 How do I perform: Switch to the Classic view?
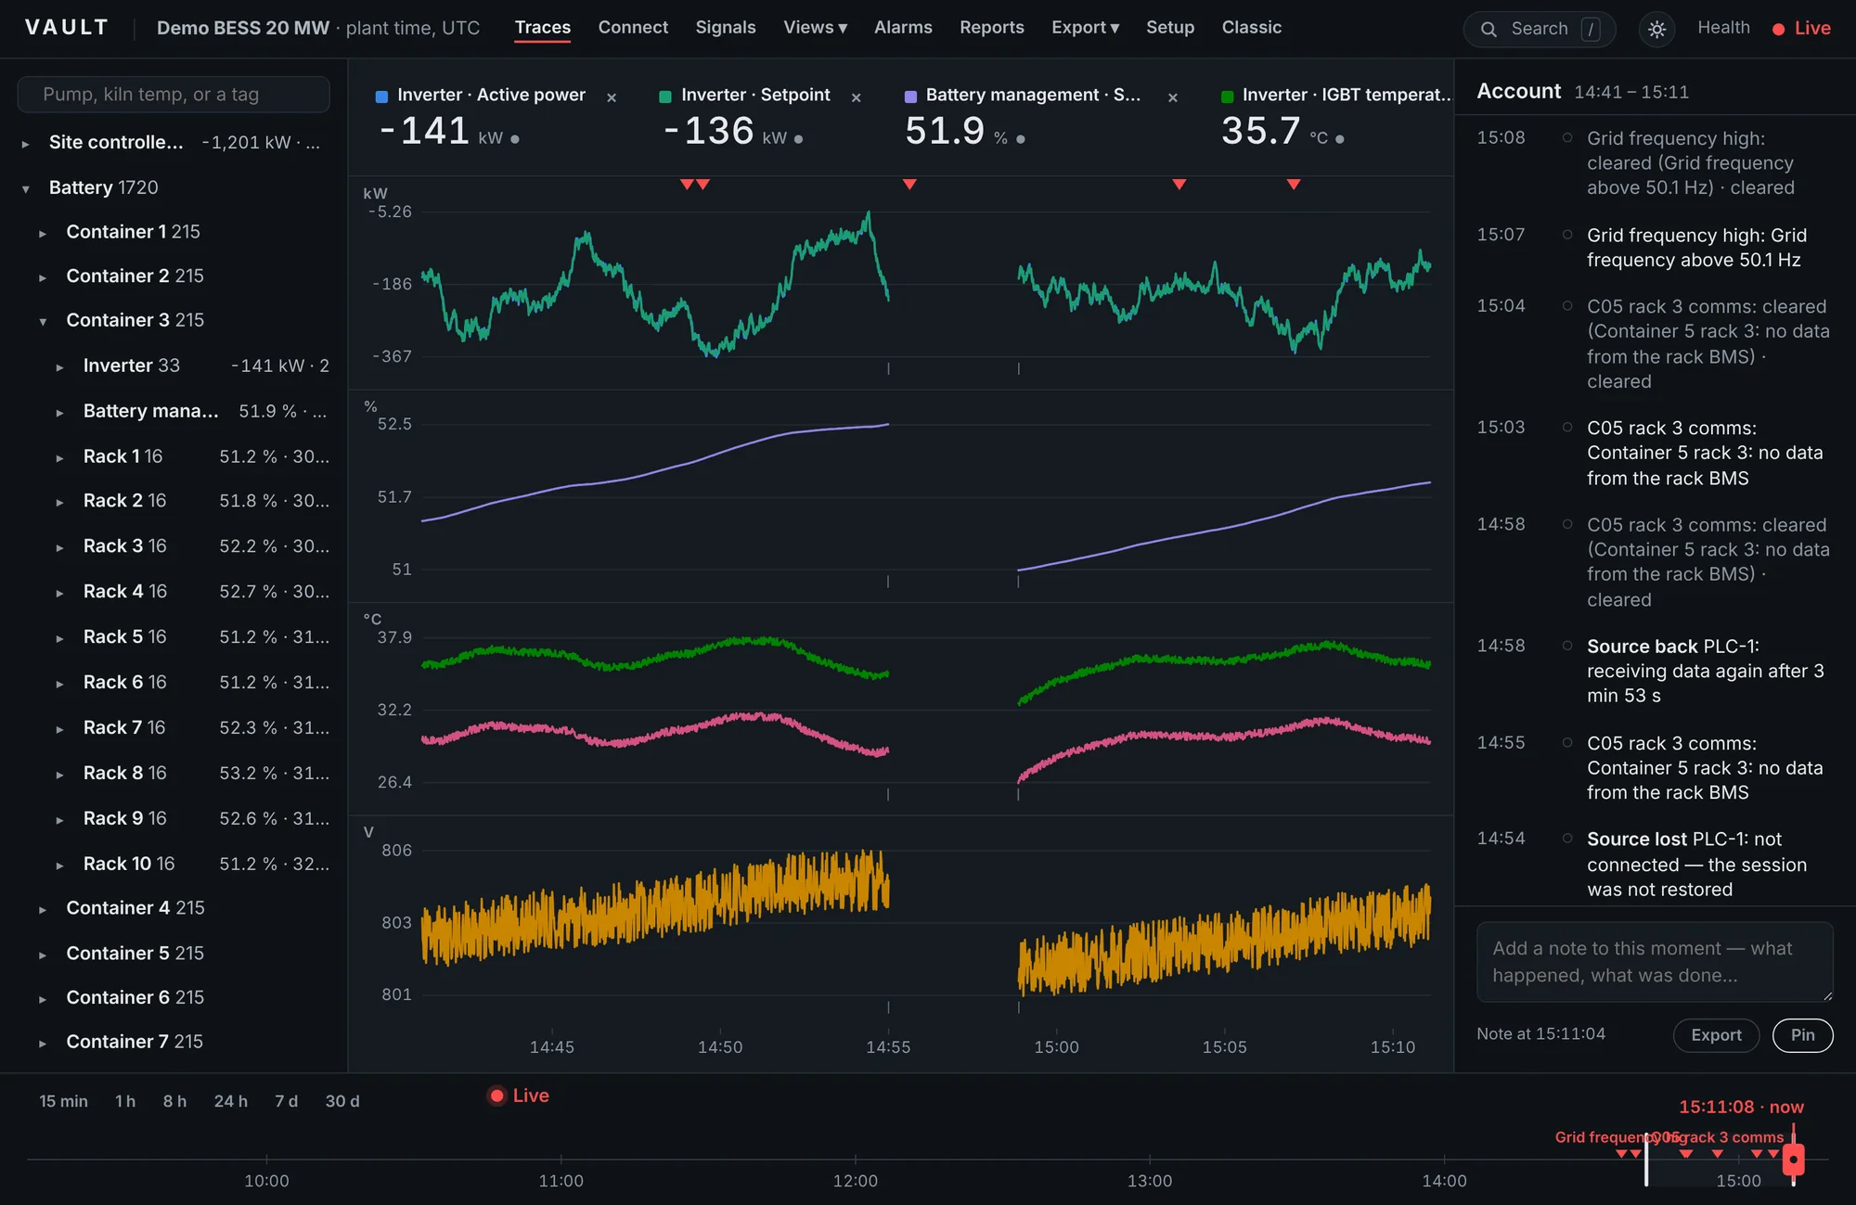click(x=1251, y=28)
